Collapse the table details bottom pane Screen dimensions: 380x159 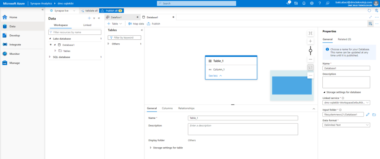pos(314,109)
